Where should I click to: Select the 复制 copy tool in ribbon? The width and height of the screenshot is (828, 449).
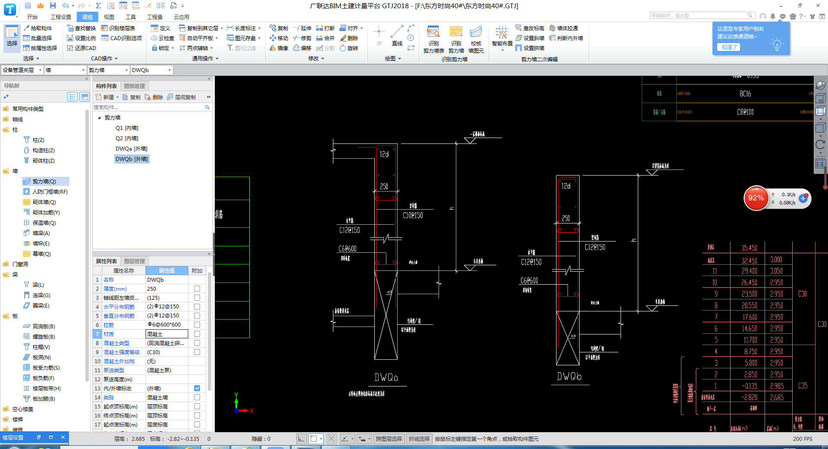279,28
